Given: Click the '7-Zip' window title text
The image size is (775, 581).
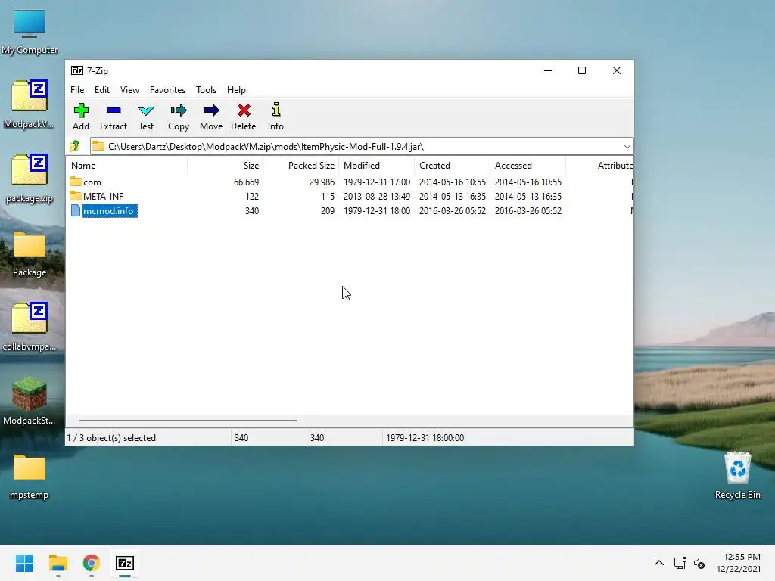Looking at the screenshot, I should (x=98, y=70).
